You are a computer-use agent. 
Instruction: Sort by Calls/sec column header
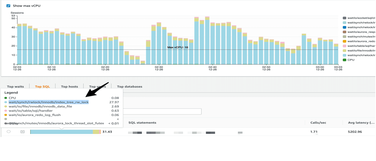pos(318,123)
